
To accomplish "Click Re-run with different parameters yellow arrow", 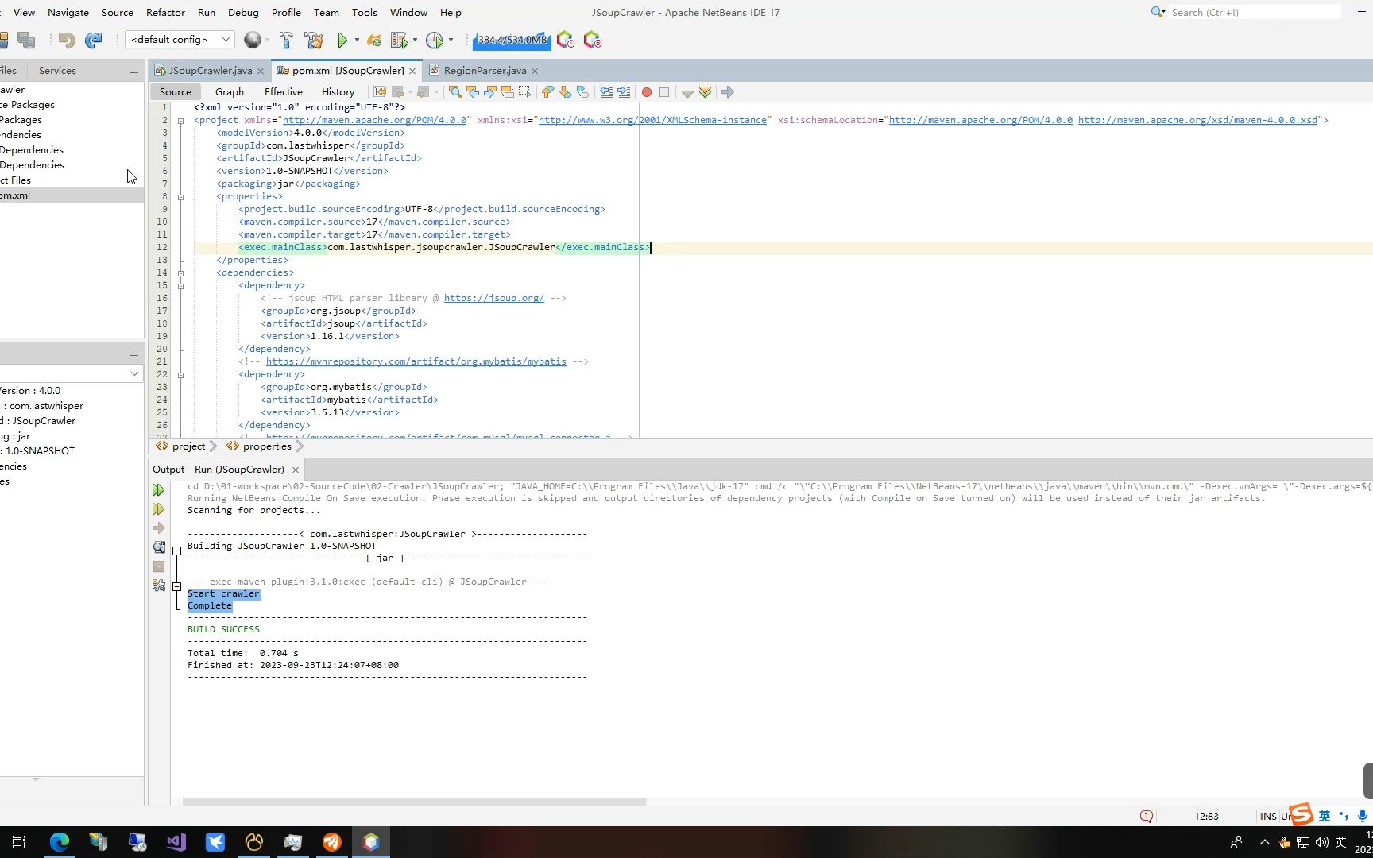I will coord(159,509).
